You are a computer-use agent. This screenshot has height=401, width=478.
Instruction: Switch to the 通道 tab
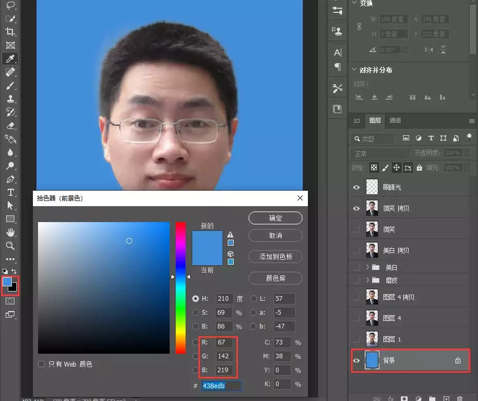tap(395, 120)
